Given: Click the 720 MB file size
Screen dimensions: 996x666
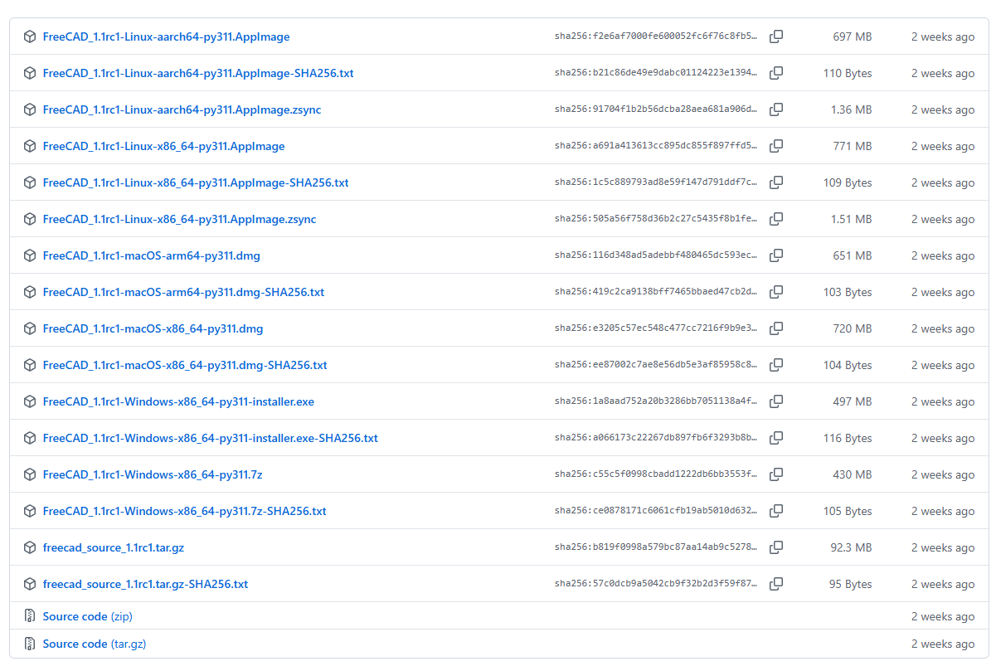Looking at the screenshot, I should coord(853,328).
